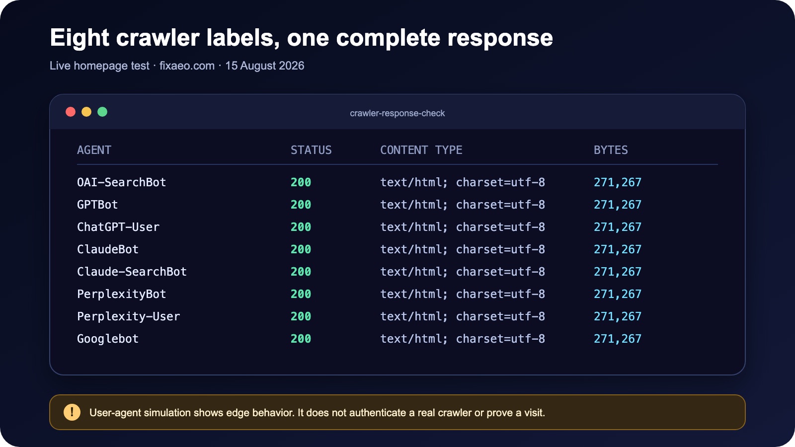Click the 271,267 bytes value for Googlebot
The width and height of the screenshot is (795, 447).
click(618, 339)
